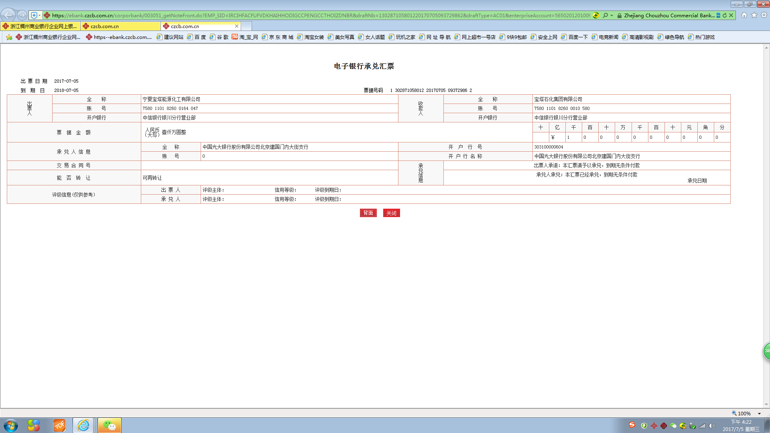Open WeChat from the taskbar

[109, 425]
